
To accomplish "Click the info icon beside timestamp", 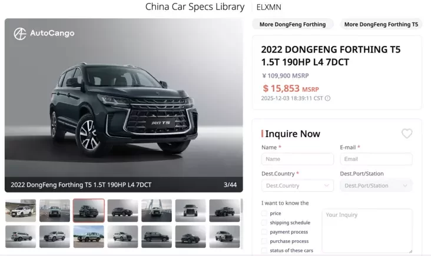I will [327, 98].
